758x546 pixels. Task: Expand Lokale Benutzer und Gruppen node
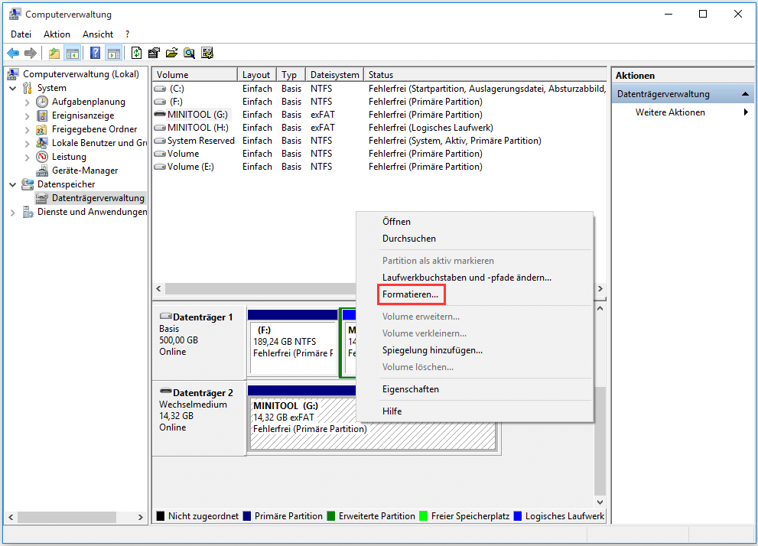pos(27,144)
